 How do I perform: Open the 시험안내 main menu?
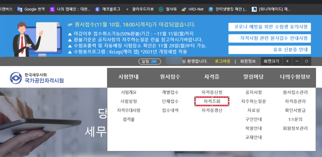129,77
